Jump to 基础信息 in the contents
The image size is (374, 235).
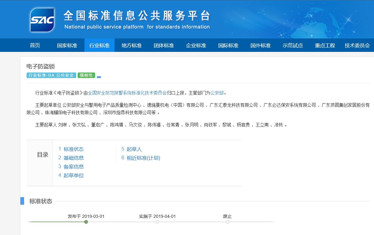pyautogui.click(x=74, y=158)
